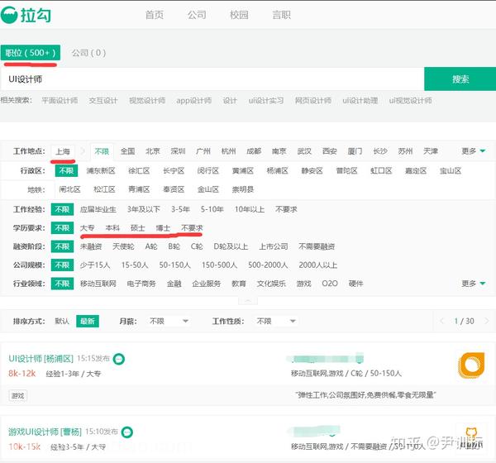Open chat icon for 游戏UI设计师 job
Image resolution: width=496 pixels, height=463 pixels.
pyautogui.click(x=127, y=432)
